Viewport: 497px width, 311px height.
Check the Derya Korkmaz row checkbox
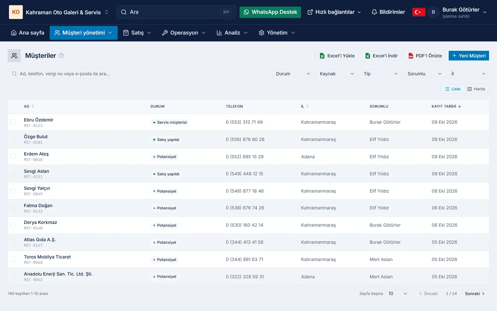pos(13,225)
